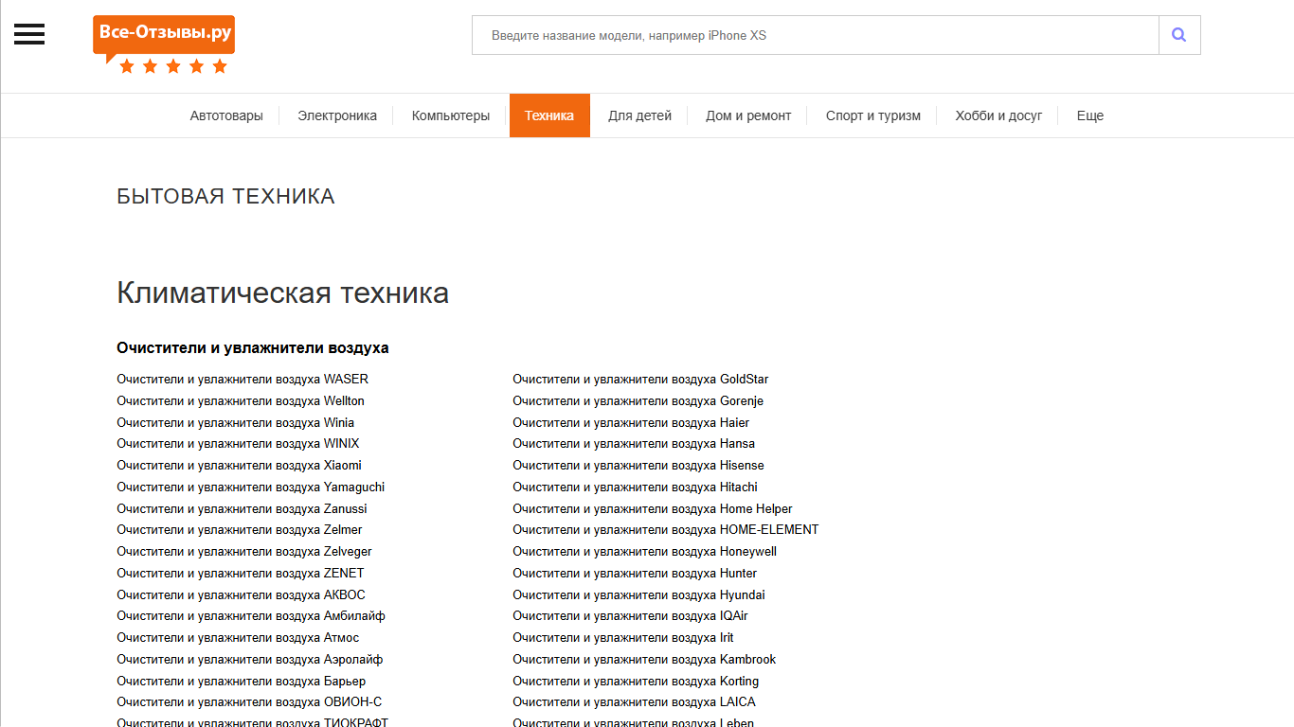Select the Техника tab
This screenshot has height=727, width=1294.
(x=549, y=115)
